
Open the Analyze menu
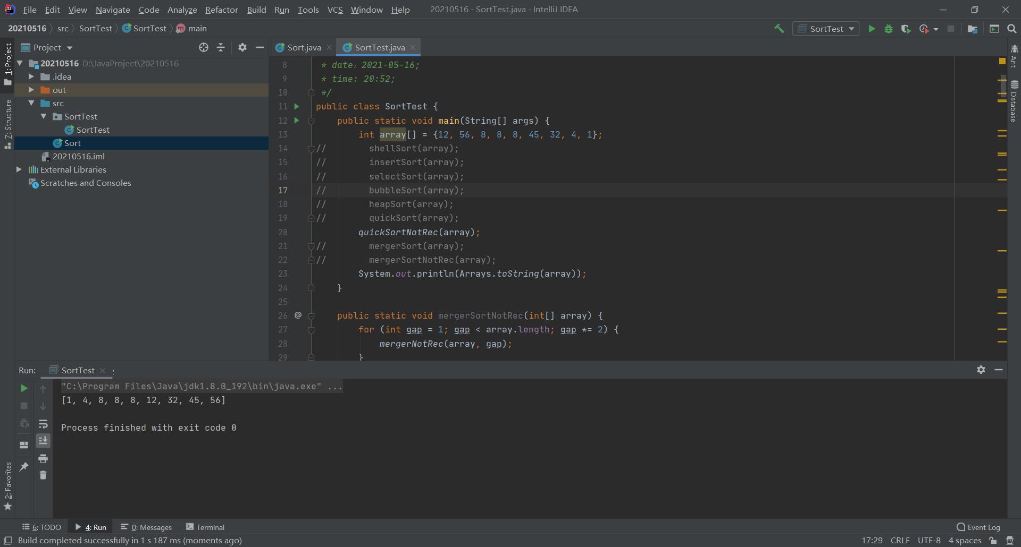coord(182,10)
